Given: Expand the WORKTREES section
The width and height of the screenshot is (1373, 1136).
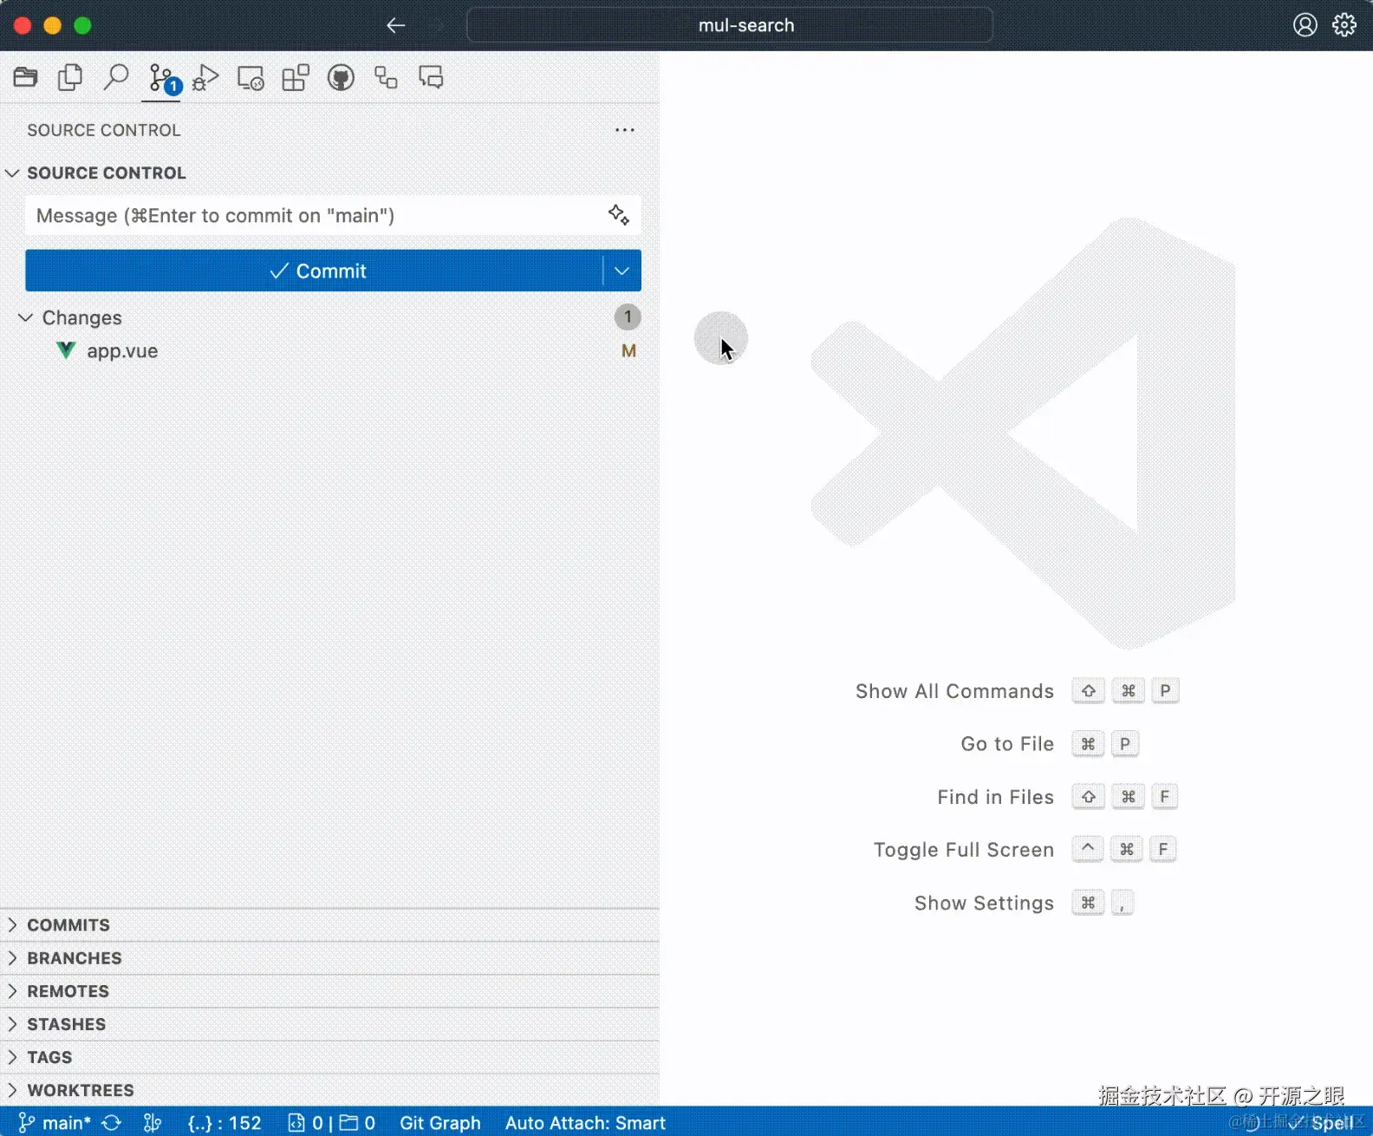Looking at the screenshot, I should [x=329, y=1090].
